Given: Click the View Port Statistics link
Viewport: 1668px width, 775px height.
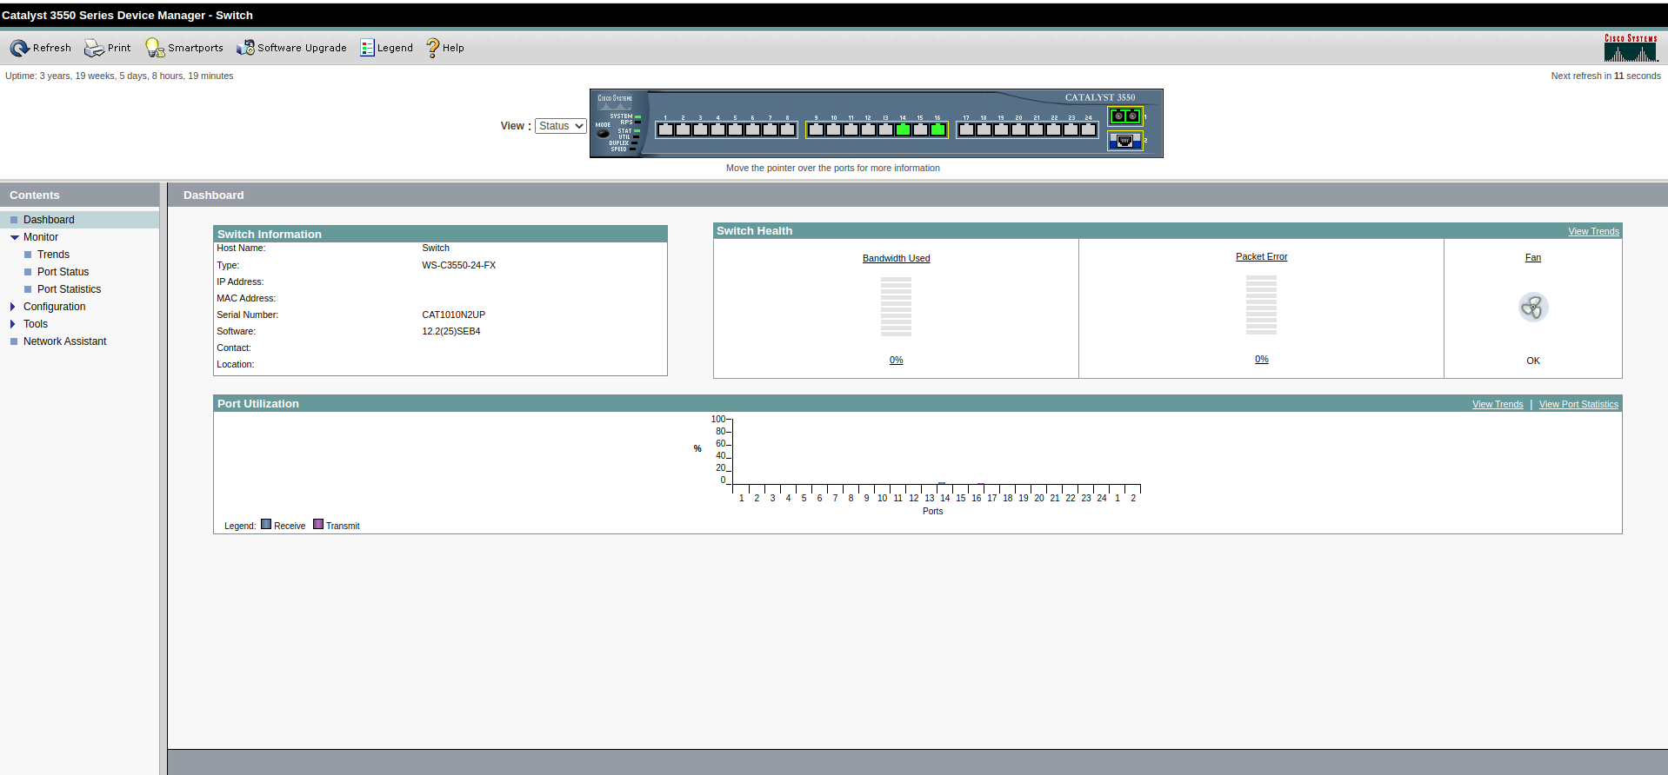Looking at the screenshot, I should (x=1578, y=404).
